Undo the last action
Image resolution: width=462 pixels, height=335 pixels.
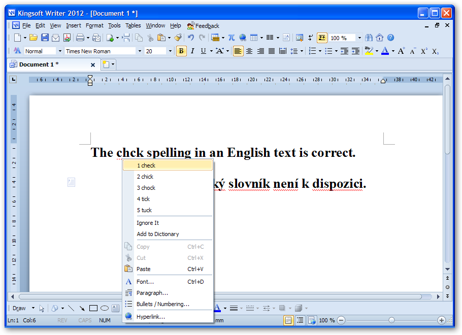[191, 38]
